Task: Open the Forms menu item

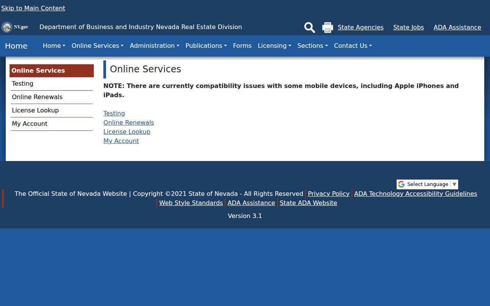Action: coord(242,46)
